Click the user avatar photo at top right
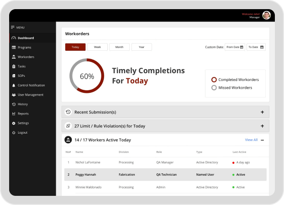Viewport: 284px width, 205px height. tap(266, 16)
